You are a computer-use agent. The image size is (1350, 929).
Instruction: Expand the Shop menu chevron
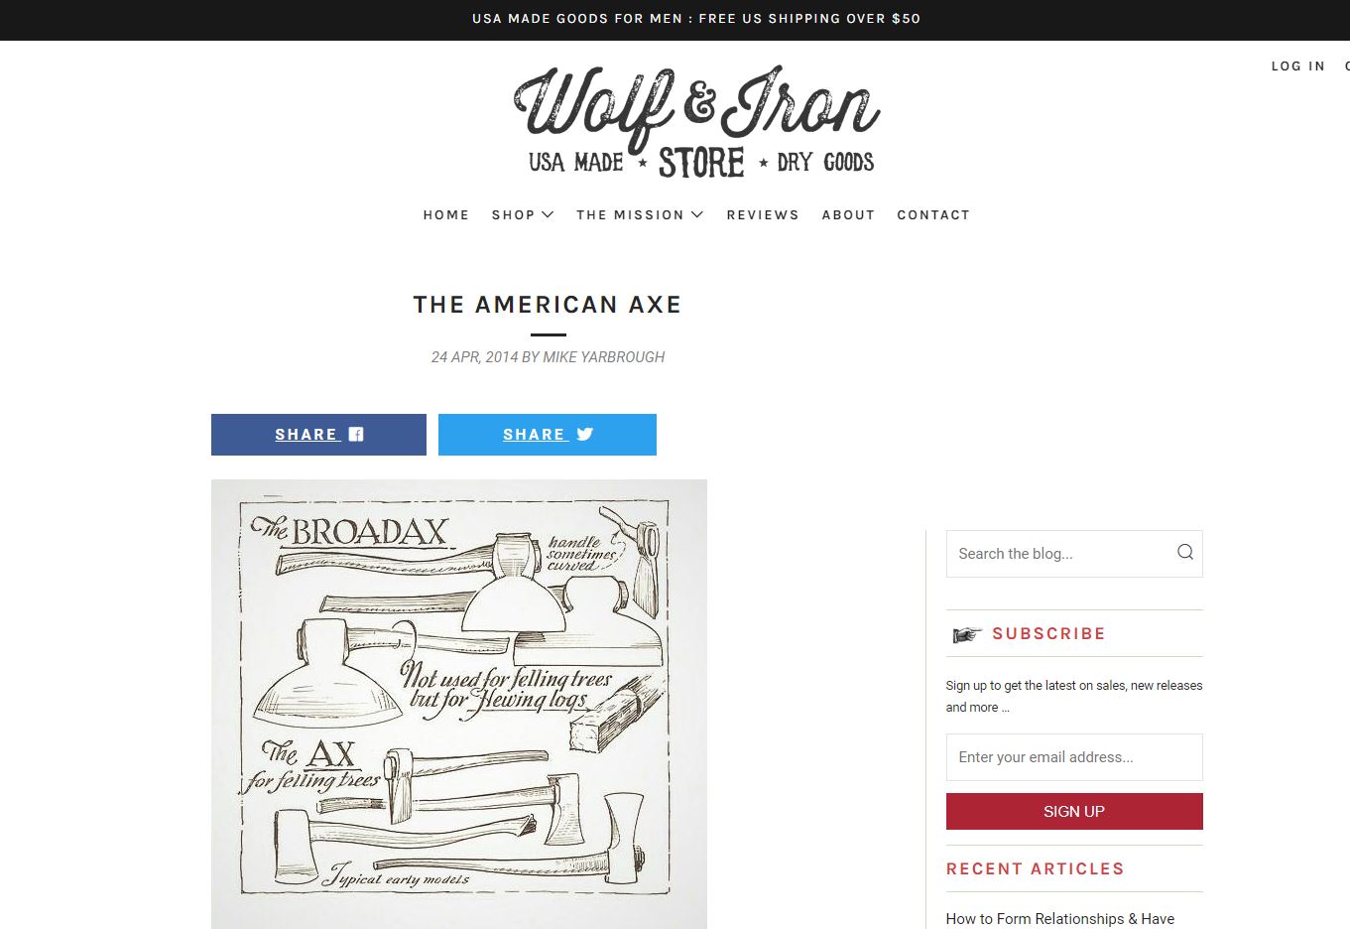(x=548, y=214)
